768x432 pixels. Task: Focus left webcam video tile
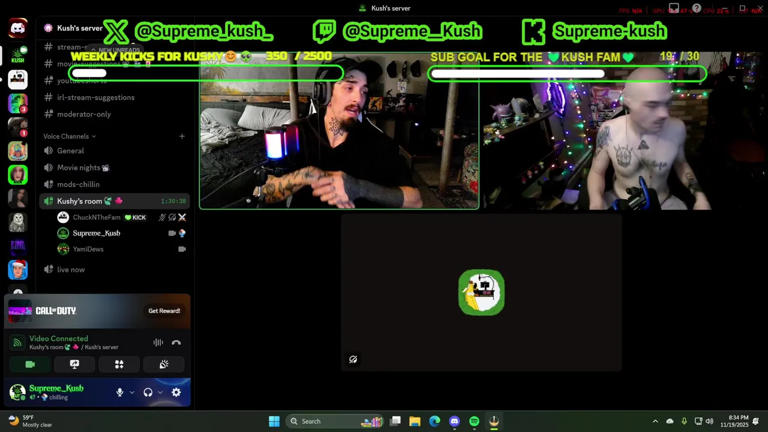(x=339, y=131)
